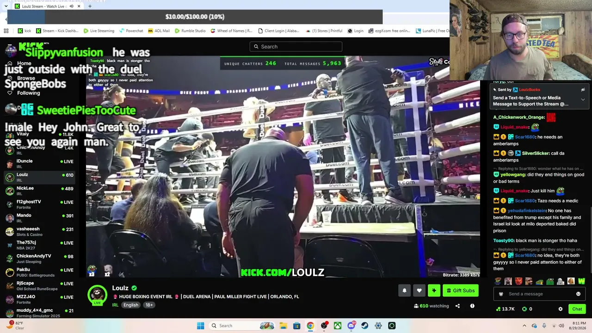Screen dimensions: 592x333
Task: Click the Windows Start button
Action: pyautogui.click(x=200, y=326)
